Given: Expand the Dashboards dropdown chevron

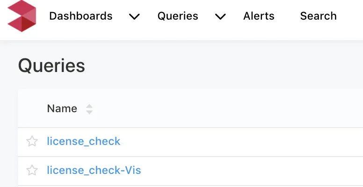Looking at the screenshot, I should 134,17.
